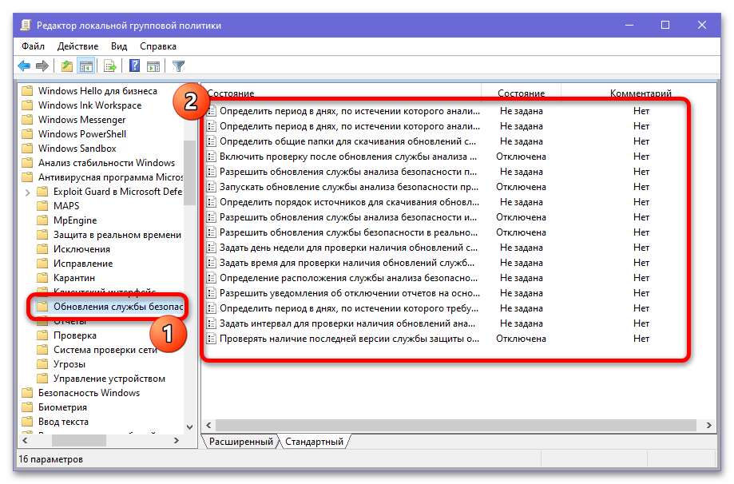Select Защита в реальном времени folder

pos(117,235)
